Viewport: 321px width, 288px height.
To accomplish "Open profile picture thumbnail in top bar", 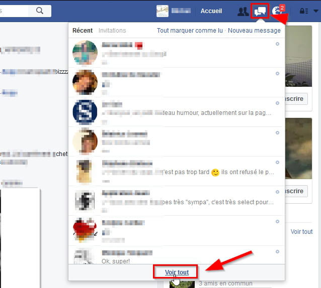I will (x=163, y=11).
